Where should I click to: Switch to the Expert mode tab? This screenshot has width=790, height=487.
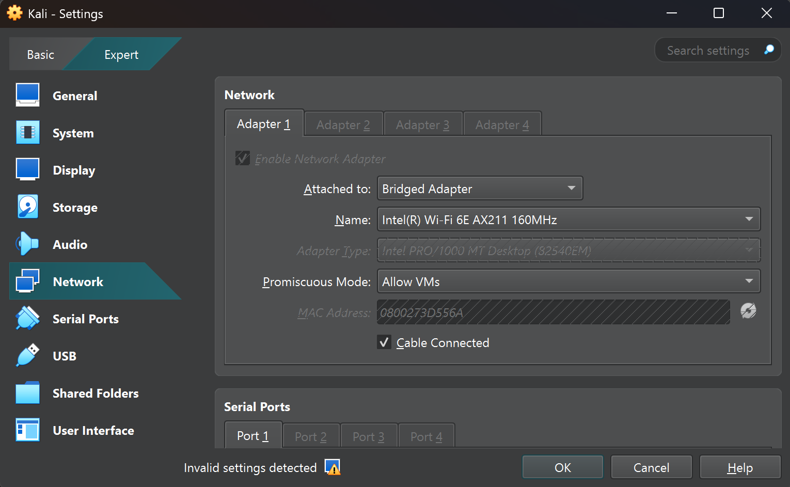121,54
